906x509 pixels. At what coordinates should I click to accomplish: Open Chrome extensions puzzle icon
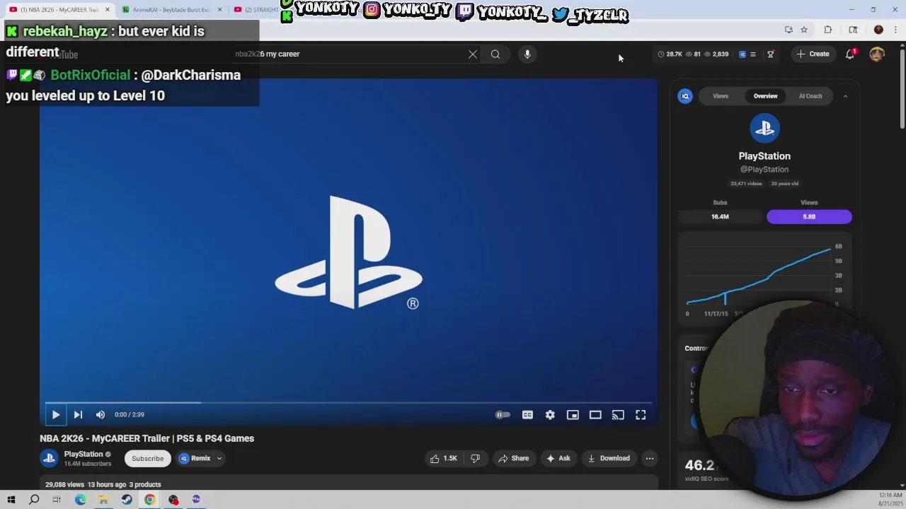click(827, 30)
